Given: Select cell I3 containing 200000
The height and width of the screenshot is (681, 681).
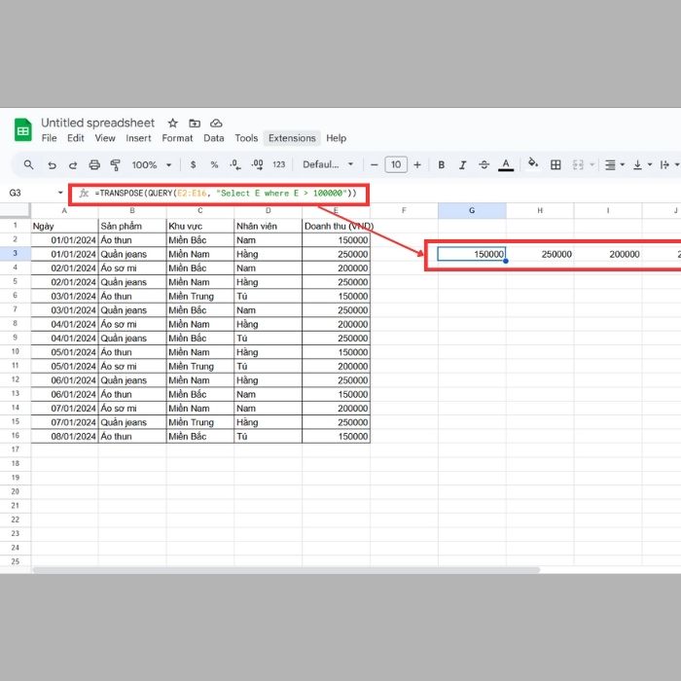Looking at the screenshot, I should tap(608, 254).
